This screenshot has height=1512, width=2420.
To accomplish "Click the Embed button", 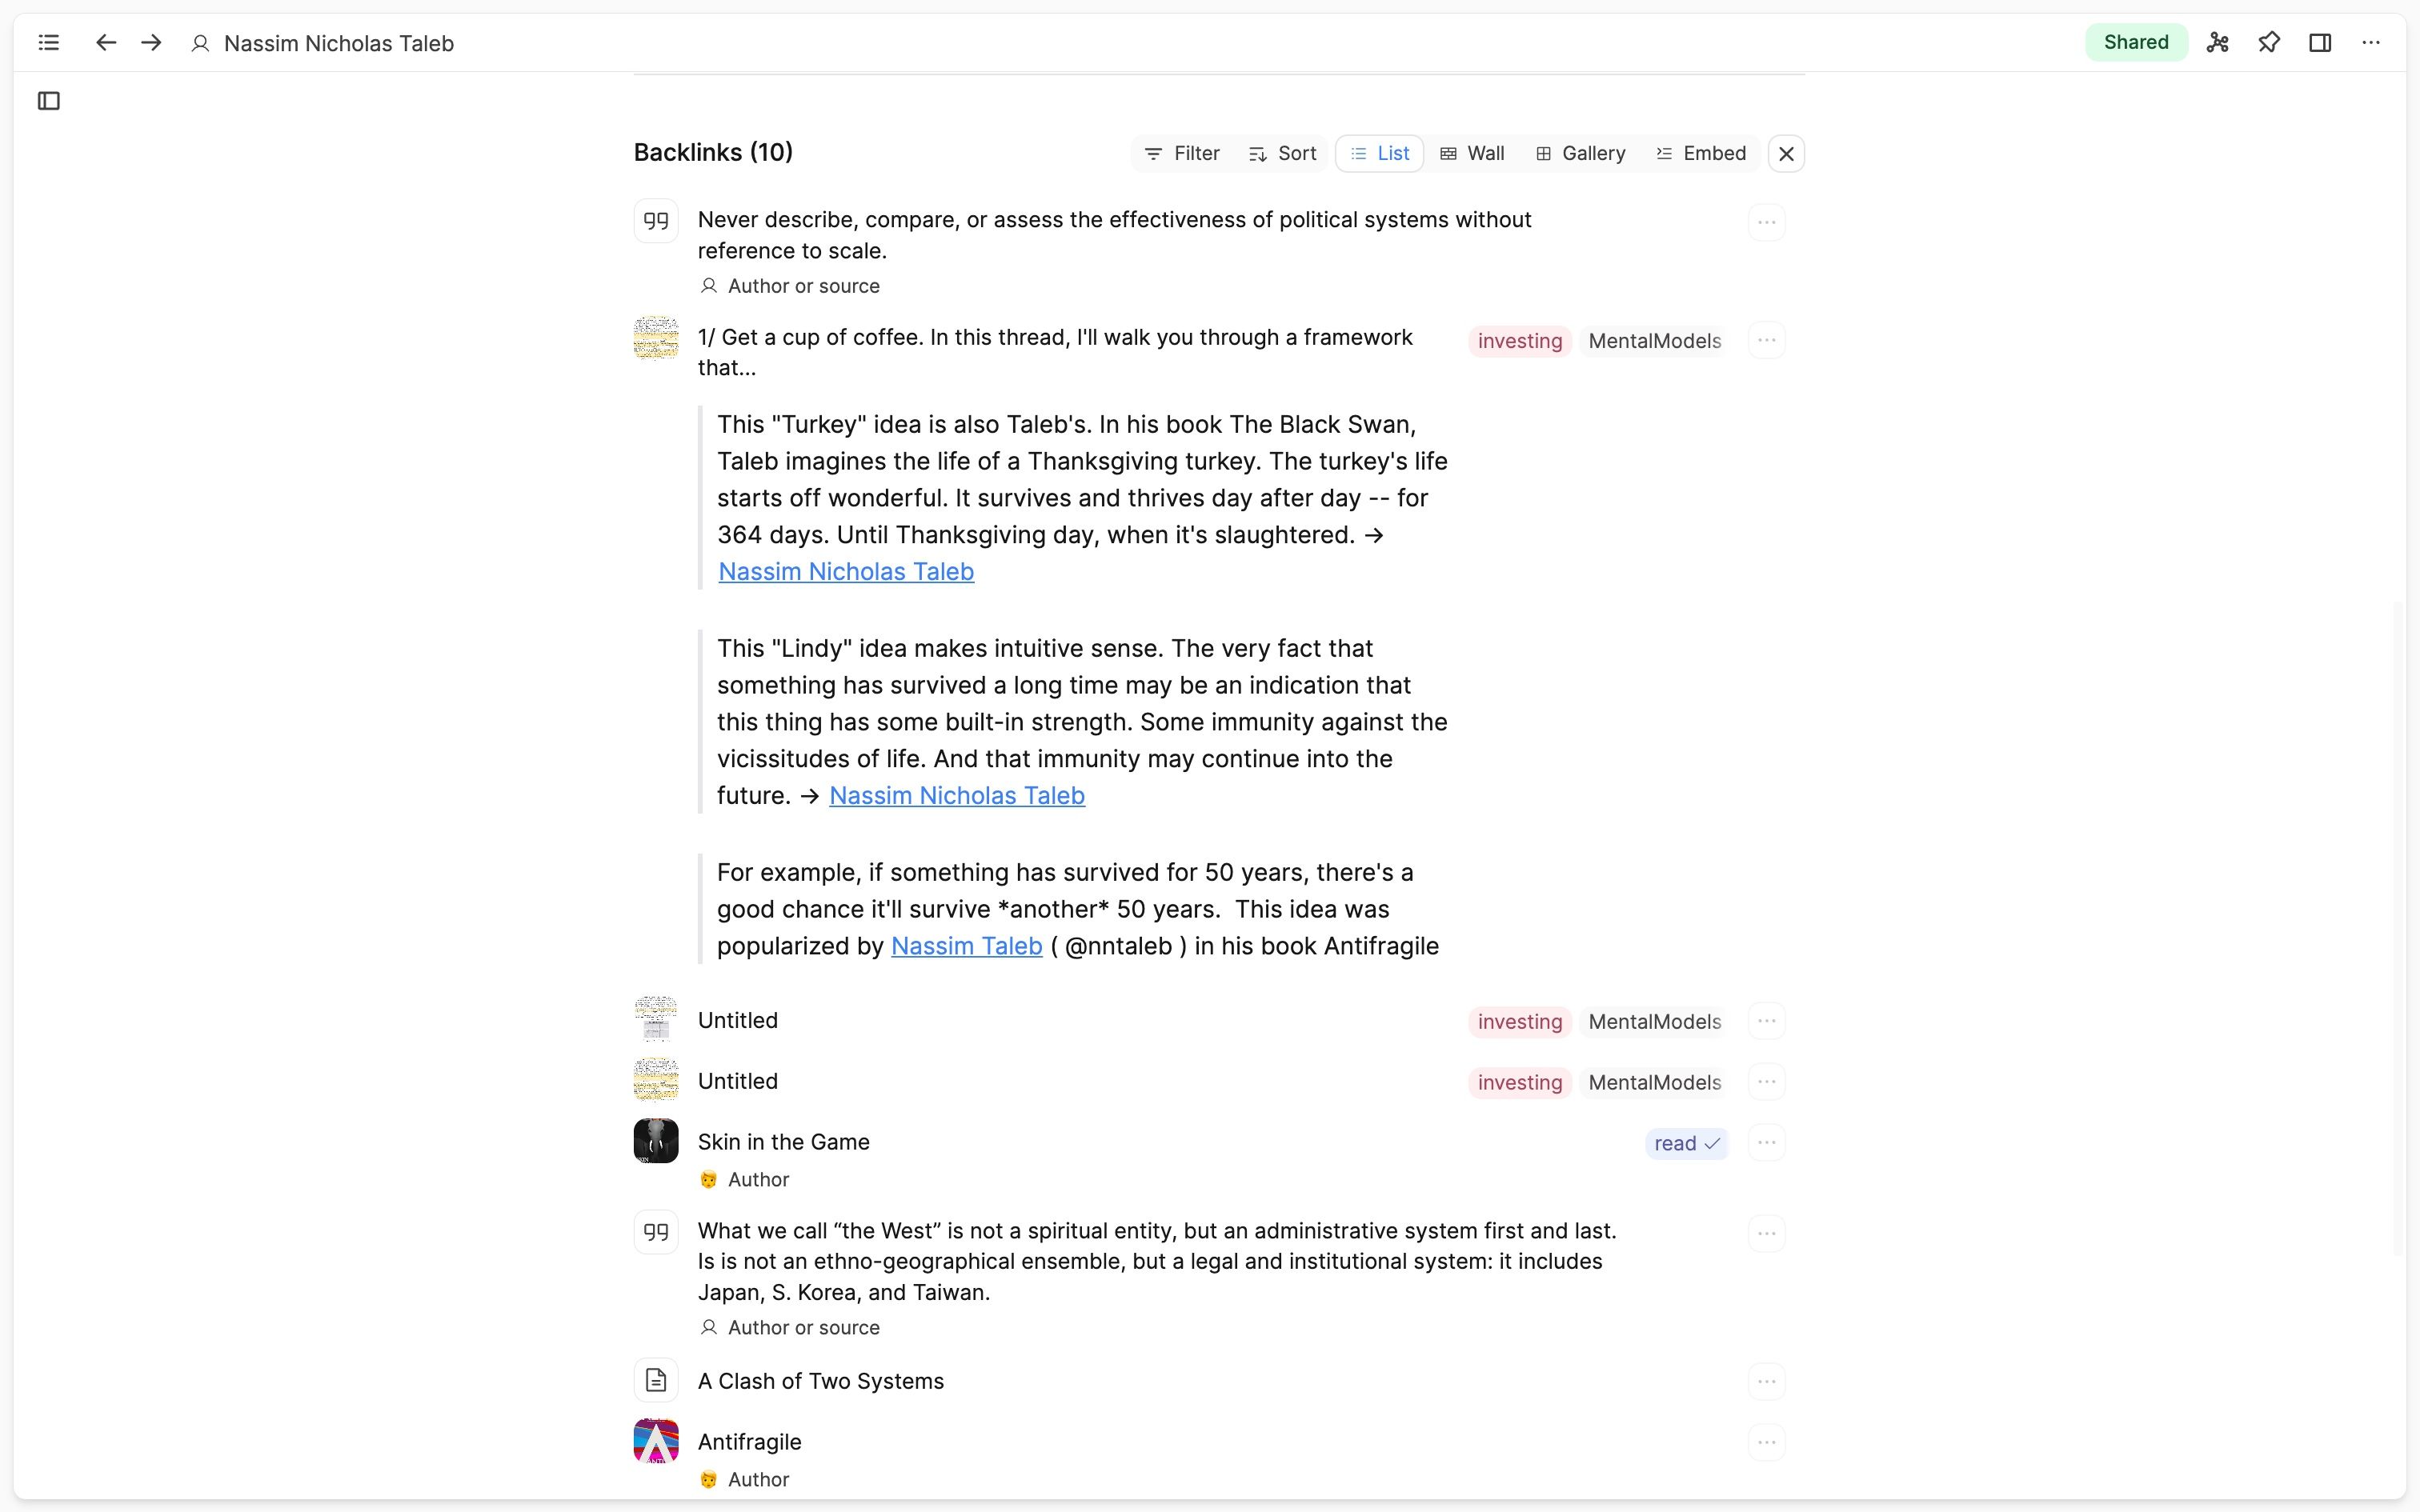I will (x=1701, y=153).
